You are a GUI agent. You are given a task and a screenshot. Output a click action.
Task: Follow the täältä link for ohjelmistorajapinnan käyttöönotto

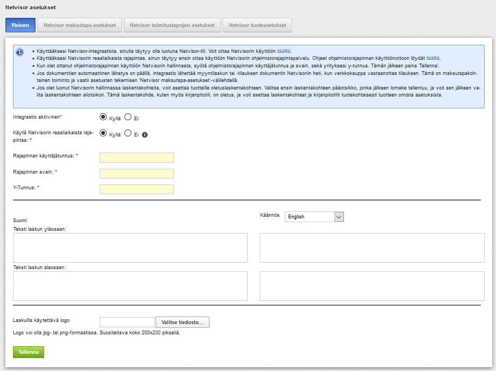point(433,58)
